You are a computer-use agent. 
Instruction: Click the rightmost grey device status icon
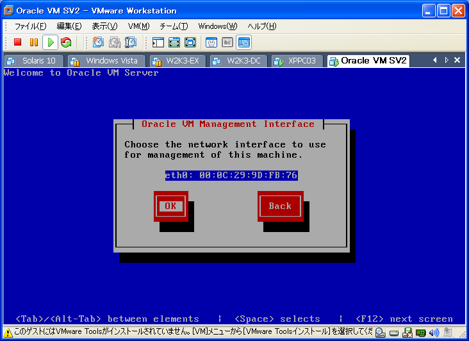(x=448, y=332)
